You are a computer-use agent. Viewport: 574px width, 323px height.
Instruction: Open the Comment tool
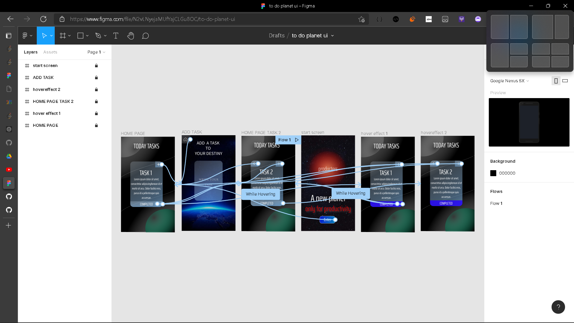146,36
